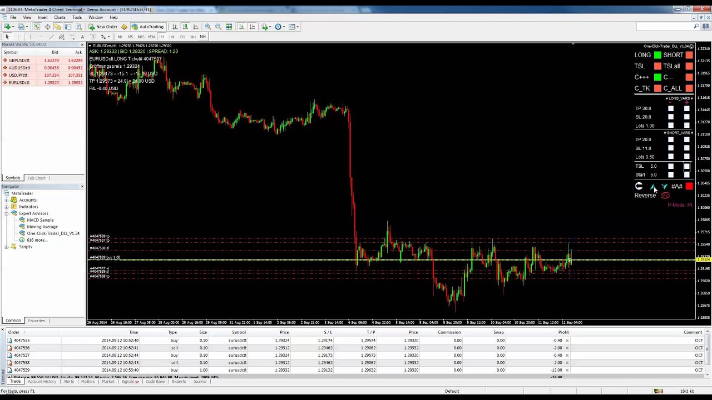Click the teal up-arrow icon in trader panel
Screen dimensions: 712x400
click(x=652, y=187)
